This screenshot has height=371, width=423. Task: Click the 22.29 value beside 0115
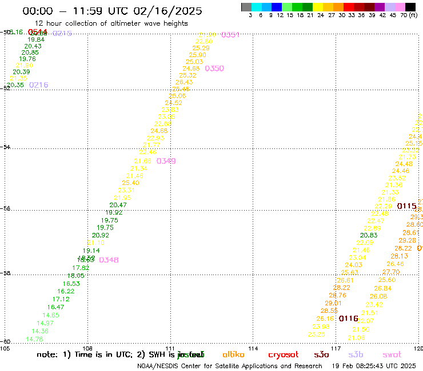384,207
